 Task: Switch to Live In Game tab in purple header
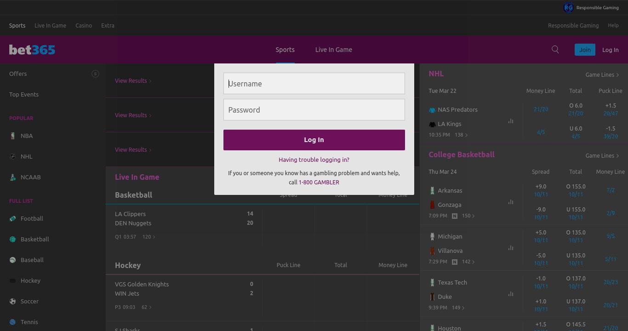334,50
